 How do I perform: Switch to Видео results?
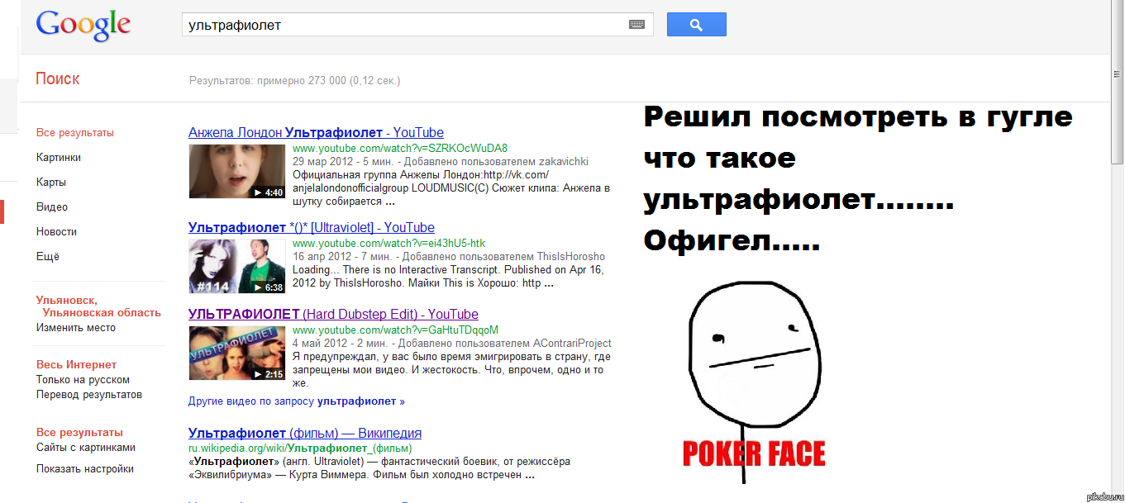click(x=52, y=207)
